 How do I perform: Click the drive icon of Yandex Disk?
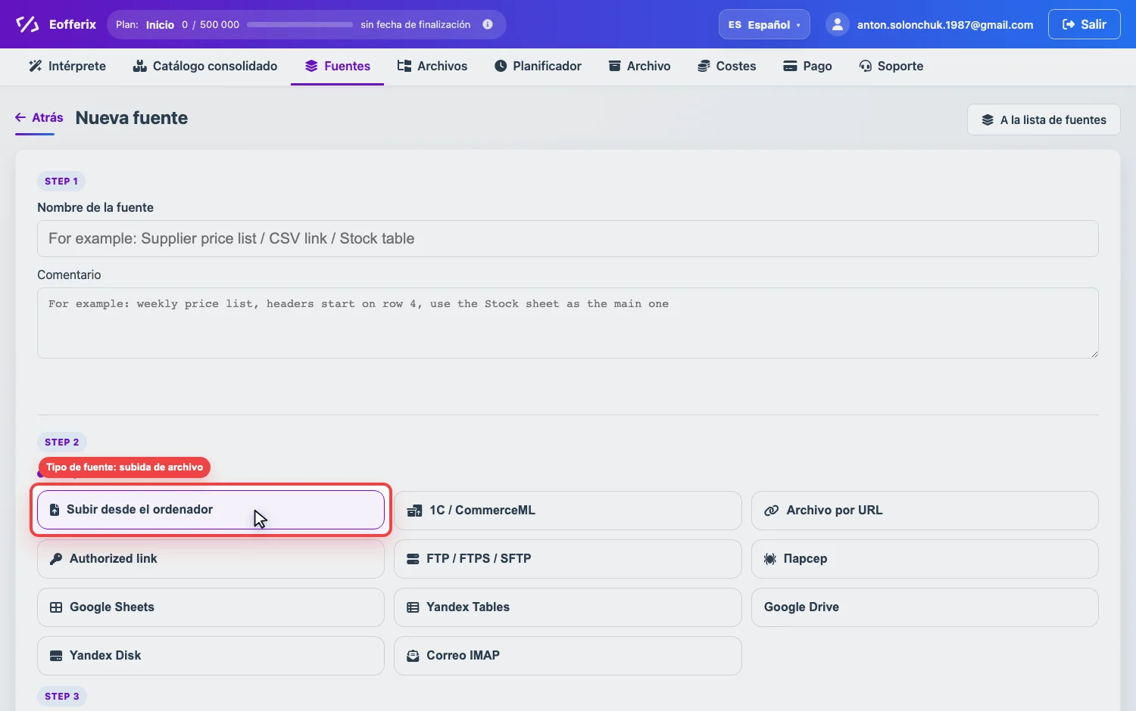[x=56, y=656]
